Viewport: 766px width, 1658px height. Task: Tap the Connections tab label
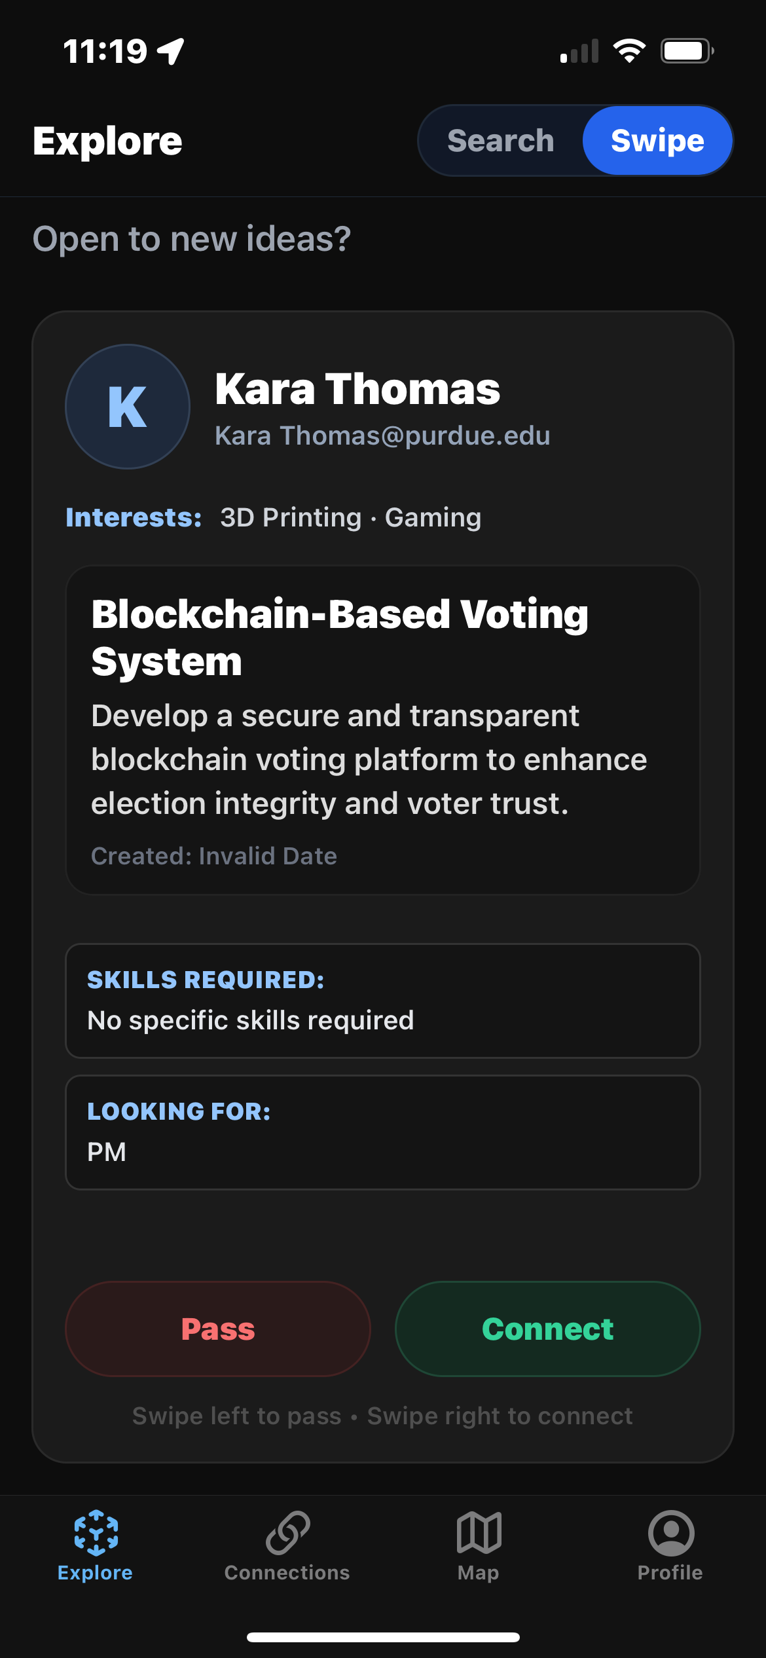pos(287,1573)
